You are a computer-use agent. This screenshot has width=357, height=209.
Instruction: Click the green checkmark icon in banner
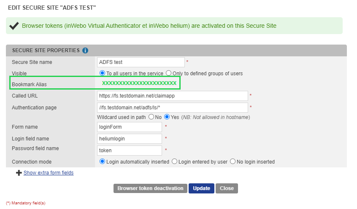click(14, 26)
